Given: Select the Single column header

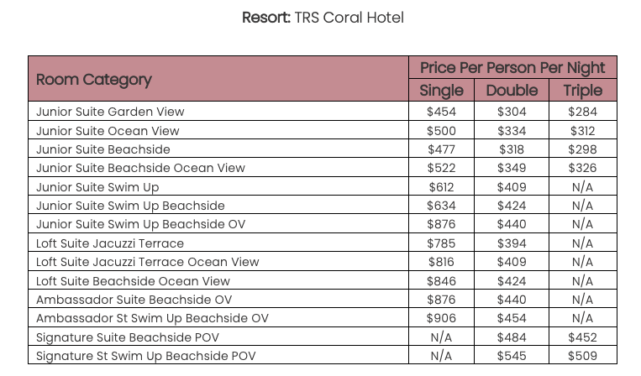Looking at the screenshot, I should tap(441, 91).
